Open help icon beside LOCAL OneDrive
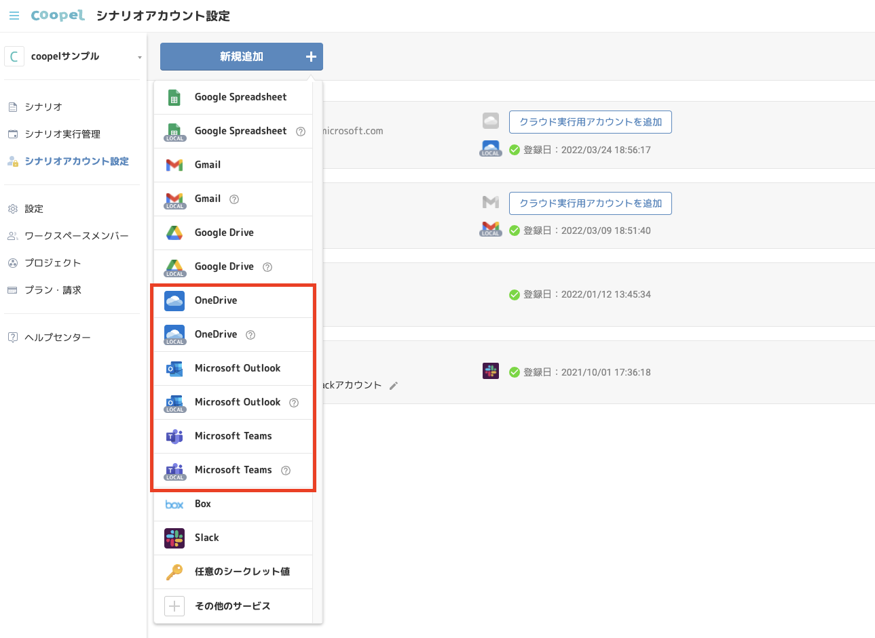Viewport: 875px width, 638px height. [250, 335]
